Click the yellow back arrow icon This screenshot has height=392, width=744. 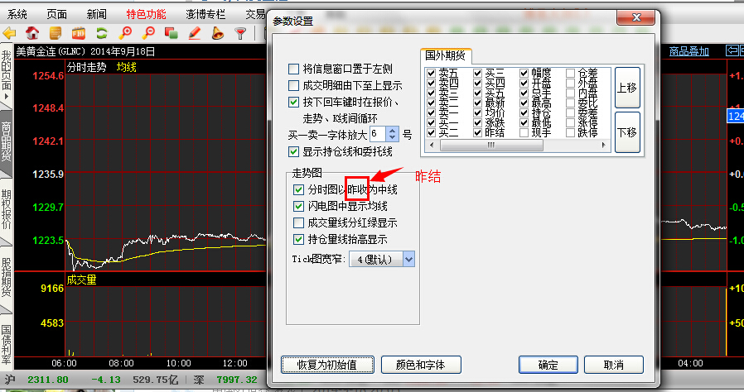click(x=10, y=33)
